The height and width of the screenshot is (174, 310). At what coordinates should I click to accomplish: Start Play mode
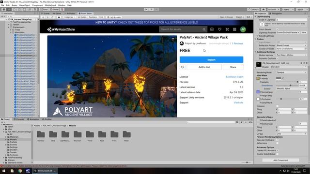146,9
